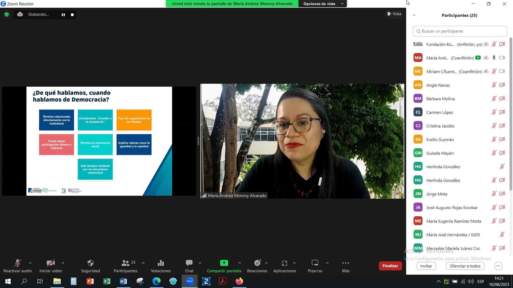Open Reacciones emoji icon
Viewport: 513px width, 288px height.
coord(257,263)
